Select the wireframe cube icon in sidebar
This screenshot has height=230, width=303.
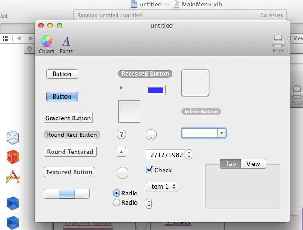tap(13, 137)
